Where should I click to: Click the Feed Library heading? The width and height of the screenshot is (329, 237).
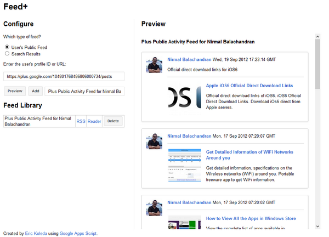[x=22, y=105]
